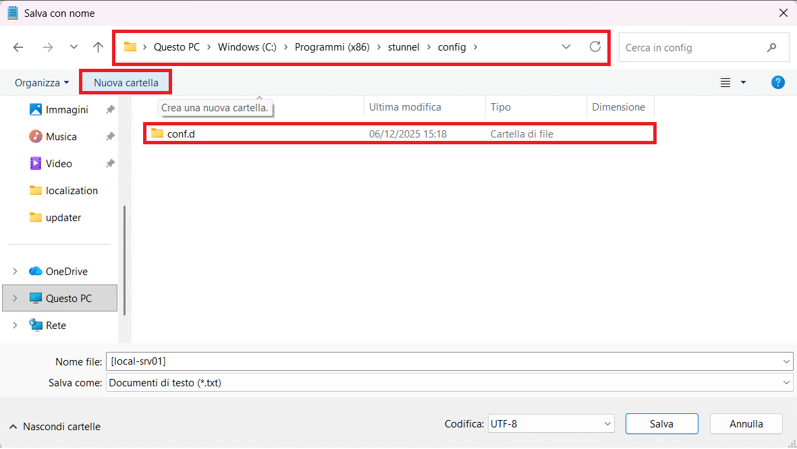Expand the Rete tree node
Viewport: 797px width, 449px height.
[x=15, y=325]
